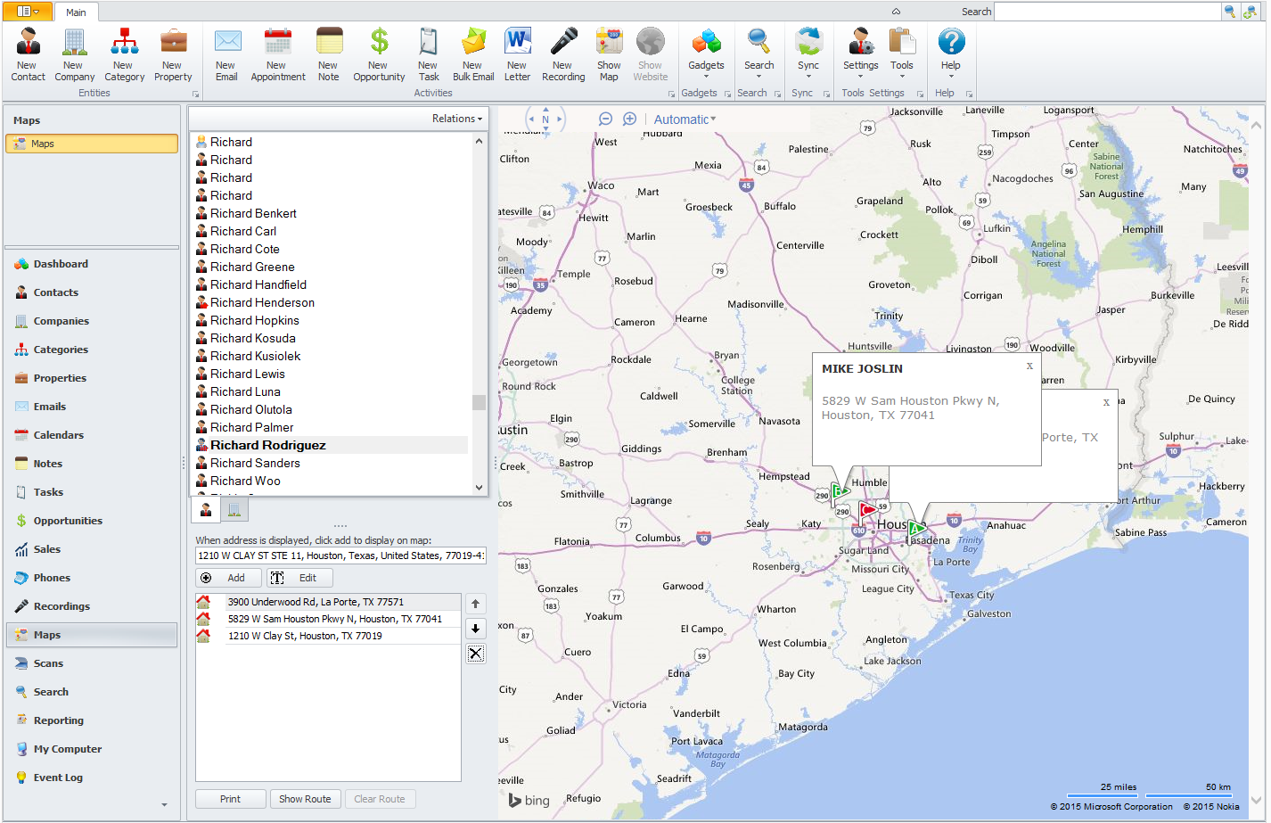This screenshot has height=823, width=1271.
Task: Click the Edit address button
Action: pos(299,578)
